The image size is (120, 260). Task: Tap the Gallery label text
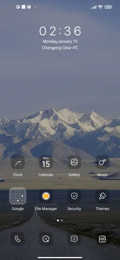74,175
